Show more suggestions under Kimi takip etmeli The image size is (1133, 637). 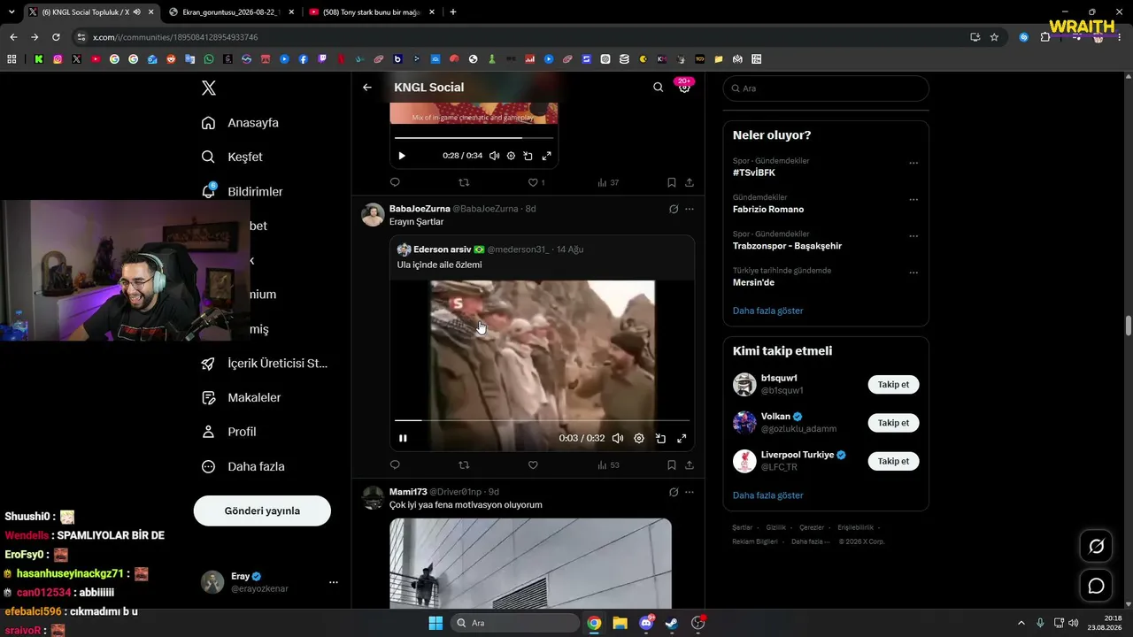tap(768, 495)
